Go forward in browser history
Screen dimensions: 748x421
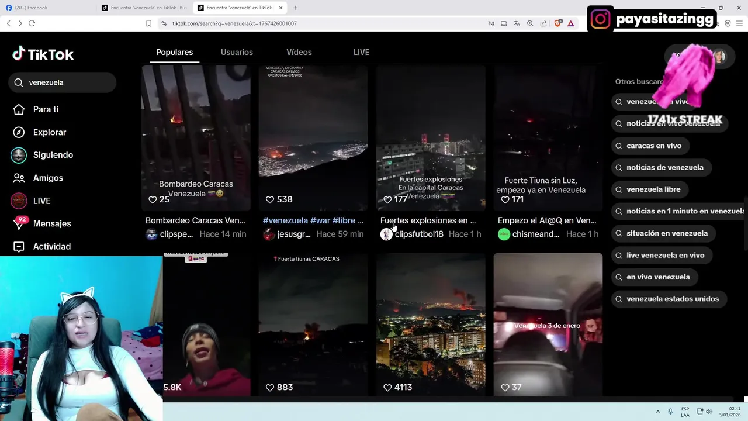(20, 23)
